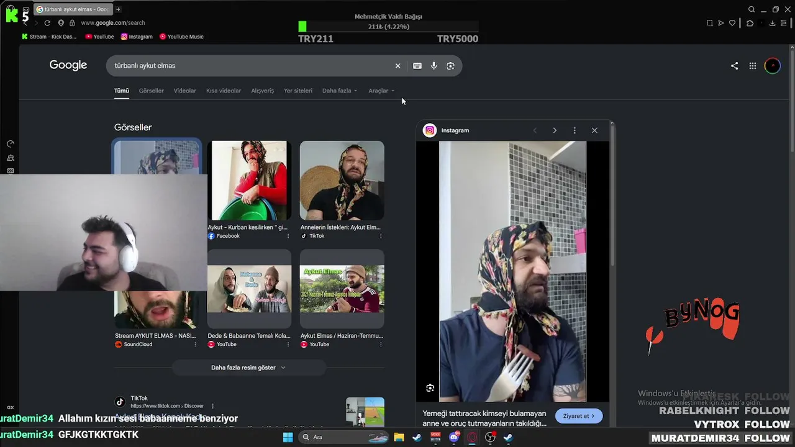Take a snapshot with the browser snapshot icon
Screen dimensions: 795x447
tap(709, 23)
